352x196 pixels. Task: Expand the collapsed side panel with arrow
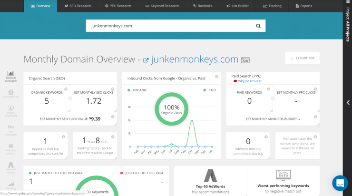(348, 103)
